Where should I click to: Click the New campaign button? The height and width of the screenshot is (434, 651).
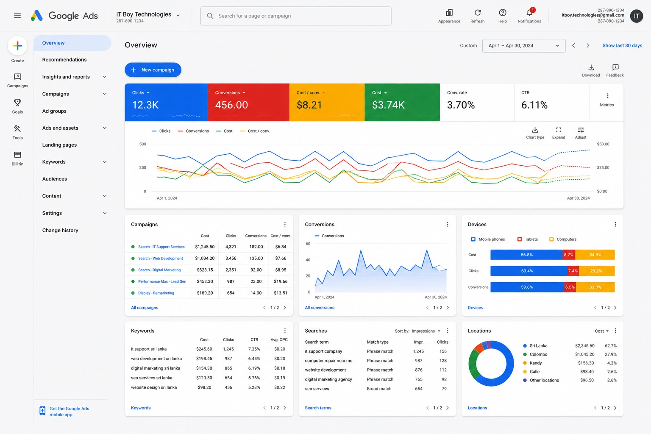(153, 70)
